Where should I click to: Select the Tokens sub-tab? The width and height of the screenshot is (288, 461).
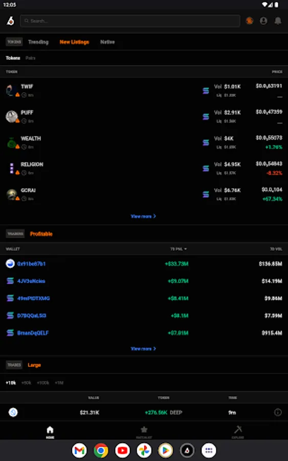click(x=13, y=58)
